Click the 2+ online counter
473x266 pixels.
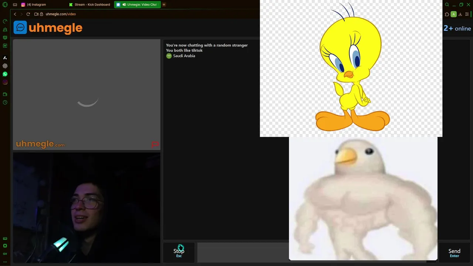point(457,28)
